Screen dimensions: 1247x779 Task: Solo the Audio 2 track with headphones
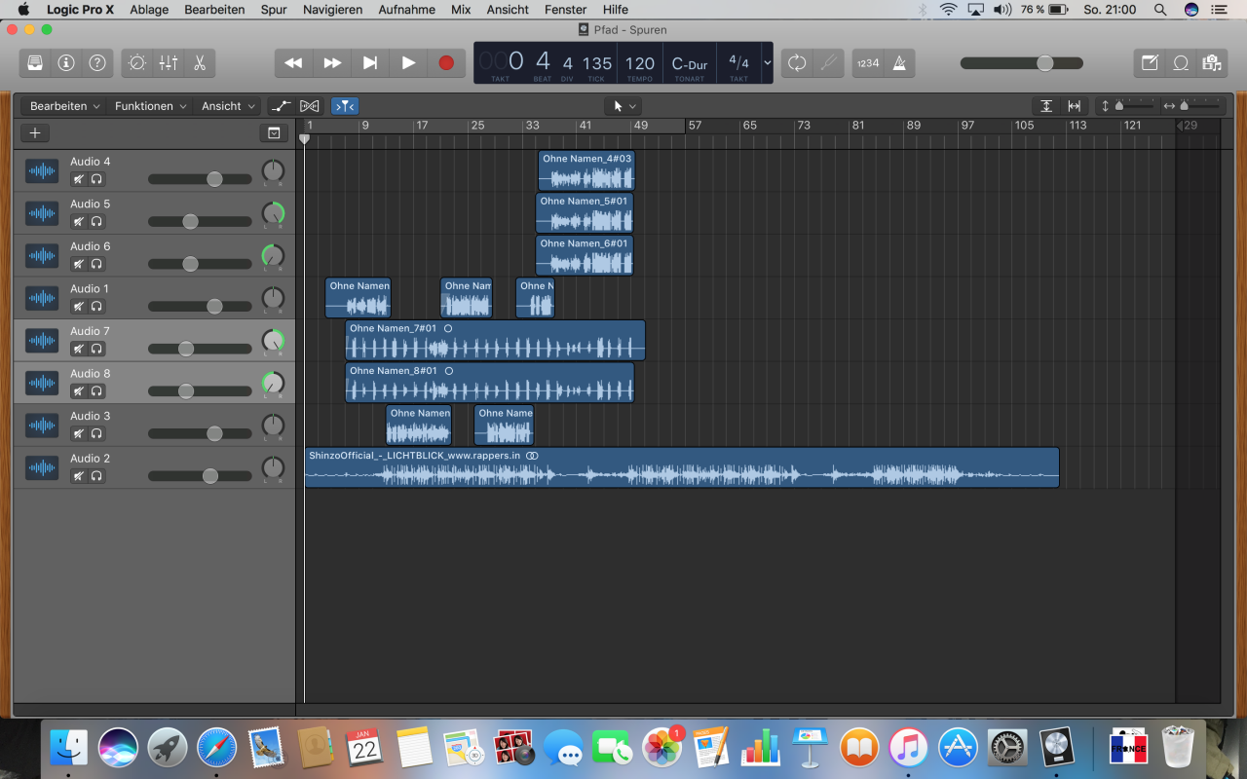(x=96, y=476)
